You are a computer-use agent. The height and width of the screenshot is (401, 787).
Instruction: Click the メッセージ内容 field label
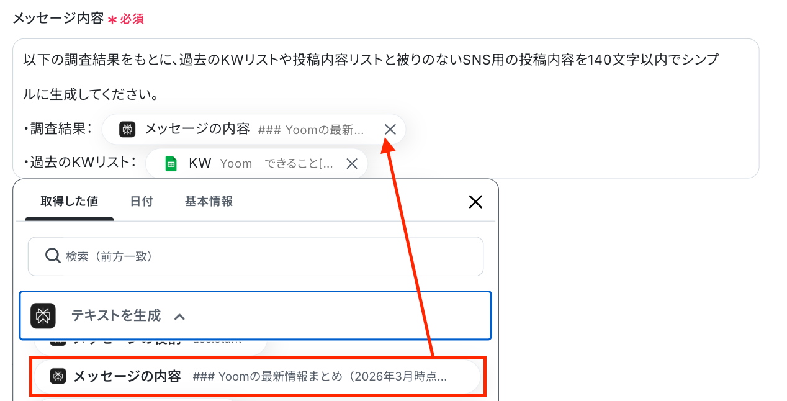point(58,18)
